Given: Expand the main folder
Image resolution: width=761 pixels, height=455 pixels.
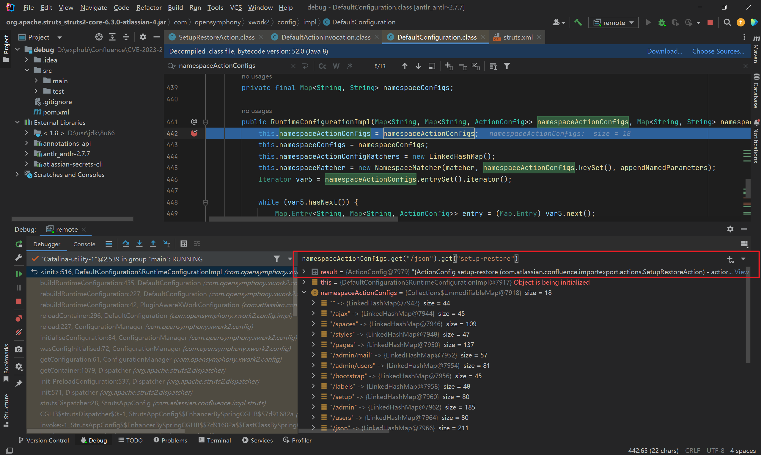Looking at the screenshot, I should (x=36, y=81).
